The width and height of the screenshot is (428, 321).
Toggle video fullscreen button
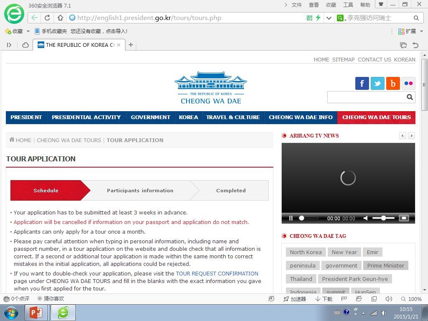(404, 218)
